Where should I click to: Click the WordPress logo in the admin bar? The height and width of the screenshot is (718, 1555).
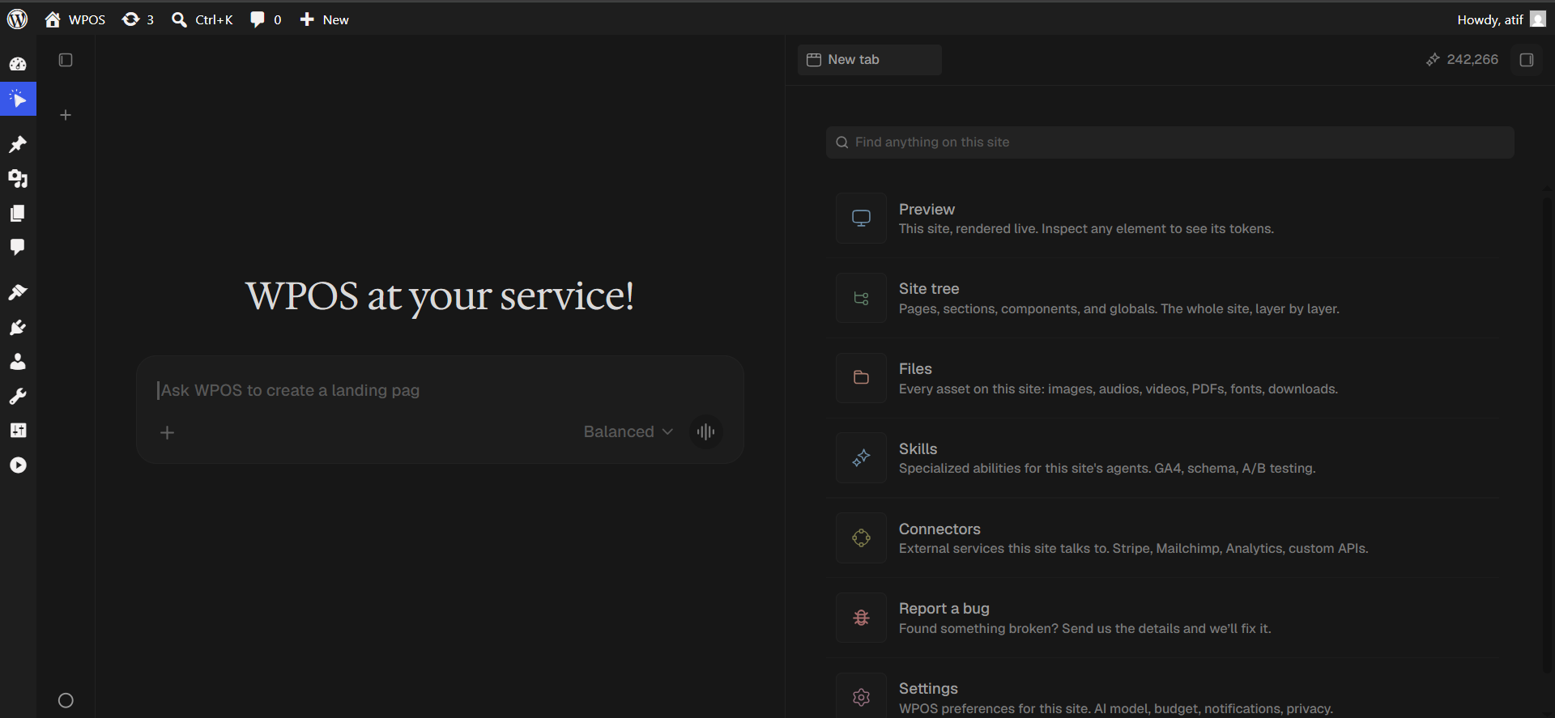(17, 19)
